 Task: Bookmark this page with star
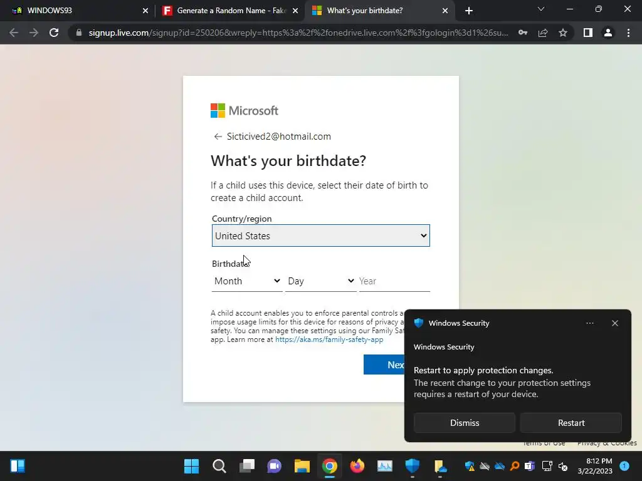click(563, 33)
